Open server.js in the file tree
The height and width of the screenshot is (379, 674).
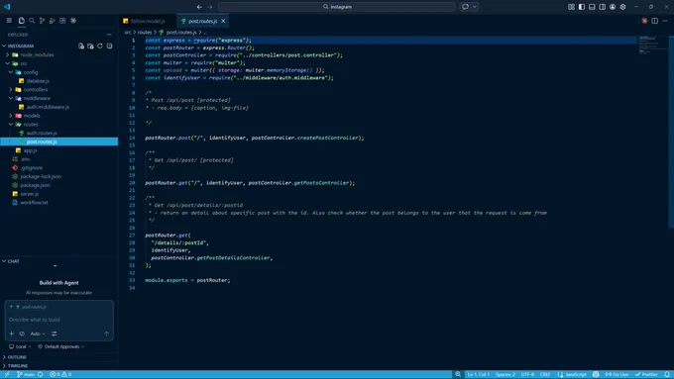(x=29, y=194)
